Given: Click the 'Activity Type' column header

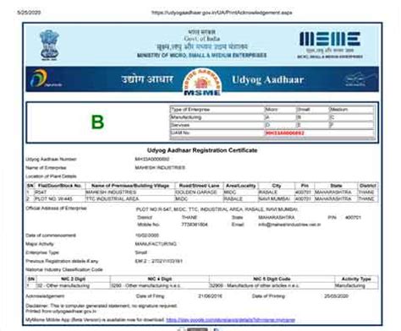Looking at the screenshot, I should 356,279.
